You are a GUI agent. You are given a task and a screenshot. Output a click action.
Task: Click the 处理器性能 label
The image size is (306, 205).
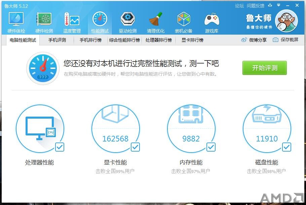point(40,162)
